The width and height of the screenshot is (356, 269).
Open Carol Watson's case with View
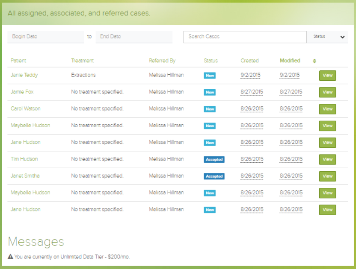pos(327,109)
